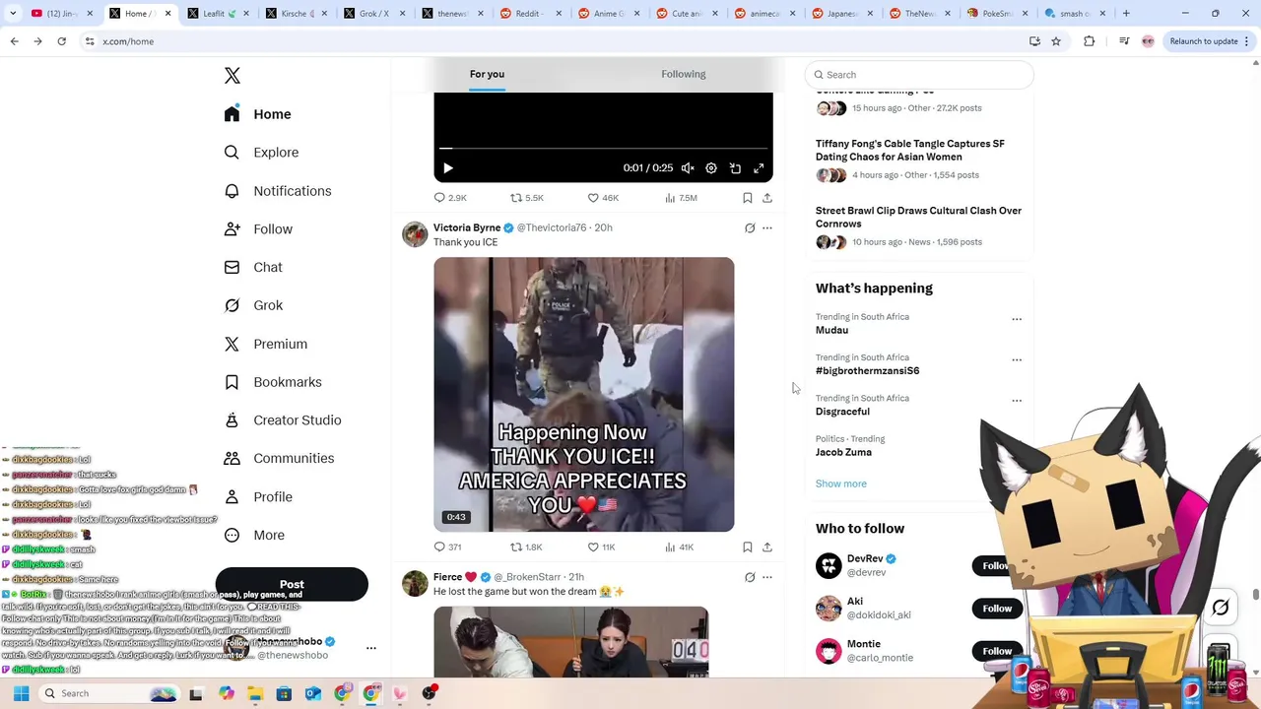This screenshot has height=709, width=1261.
Task: Open the X logo home link
Action: [232, 76]
